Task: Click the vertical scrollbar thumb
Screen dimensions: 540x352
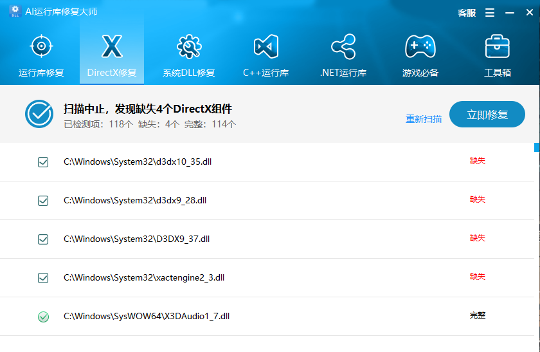Action: point(537,147)
